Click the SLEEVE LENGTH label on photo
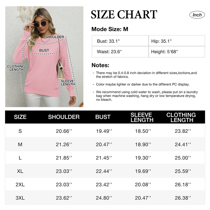 click(x=68, y=83)
